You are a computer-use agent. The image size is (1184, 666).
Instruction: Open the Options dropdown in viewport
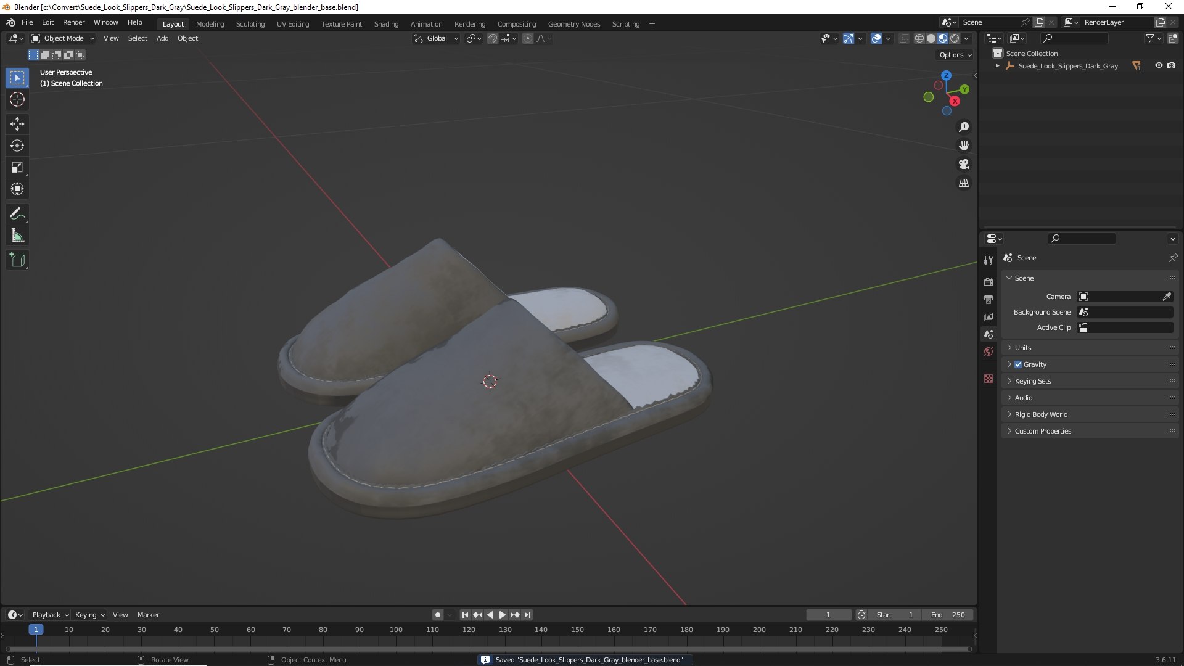point(955,55)
